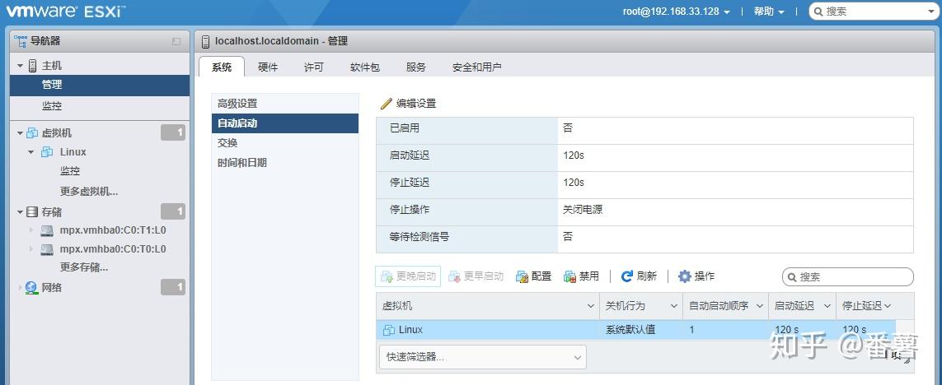Click the 更早启动 button
942x385 pixels.
[x=476, y=276]
